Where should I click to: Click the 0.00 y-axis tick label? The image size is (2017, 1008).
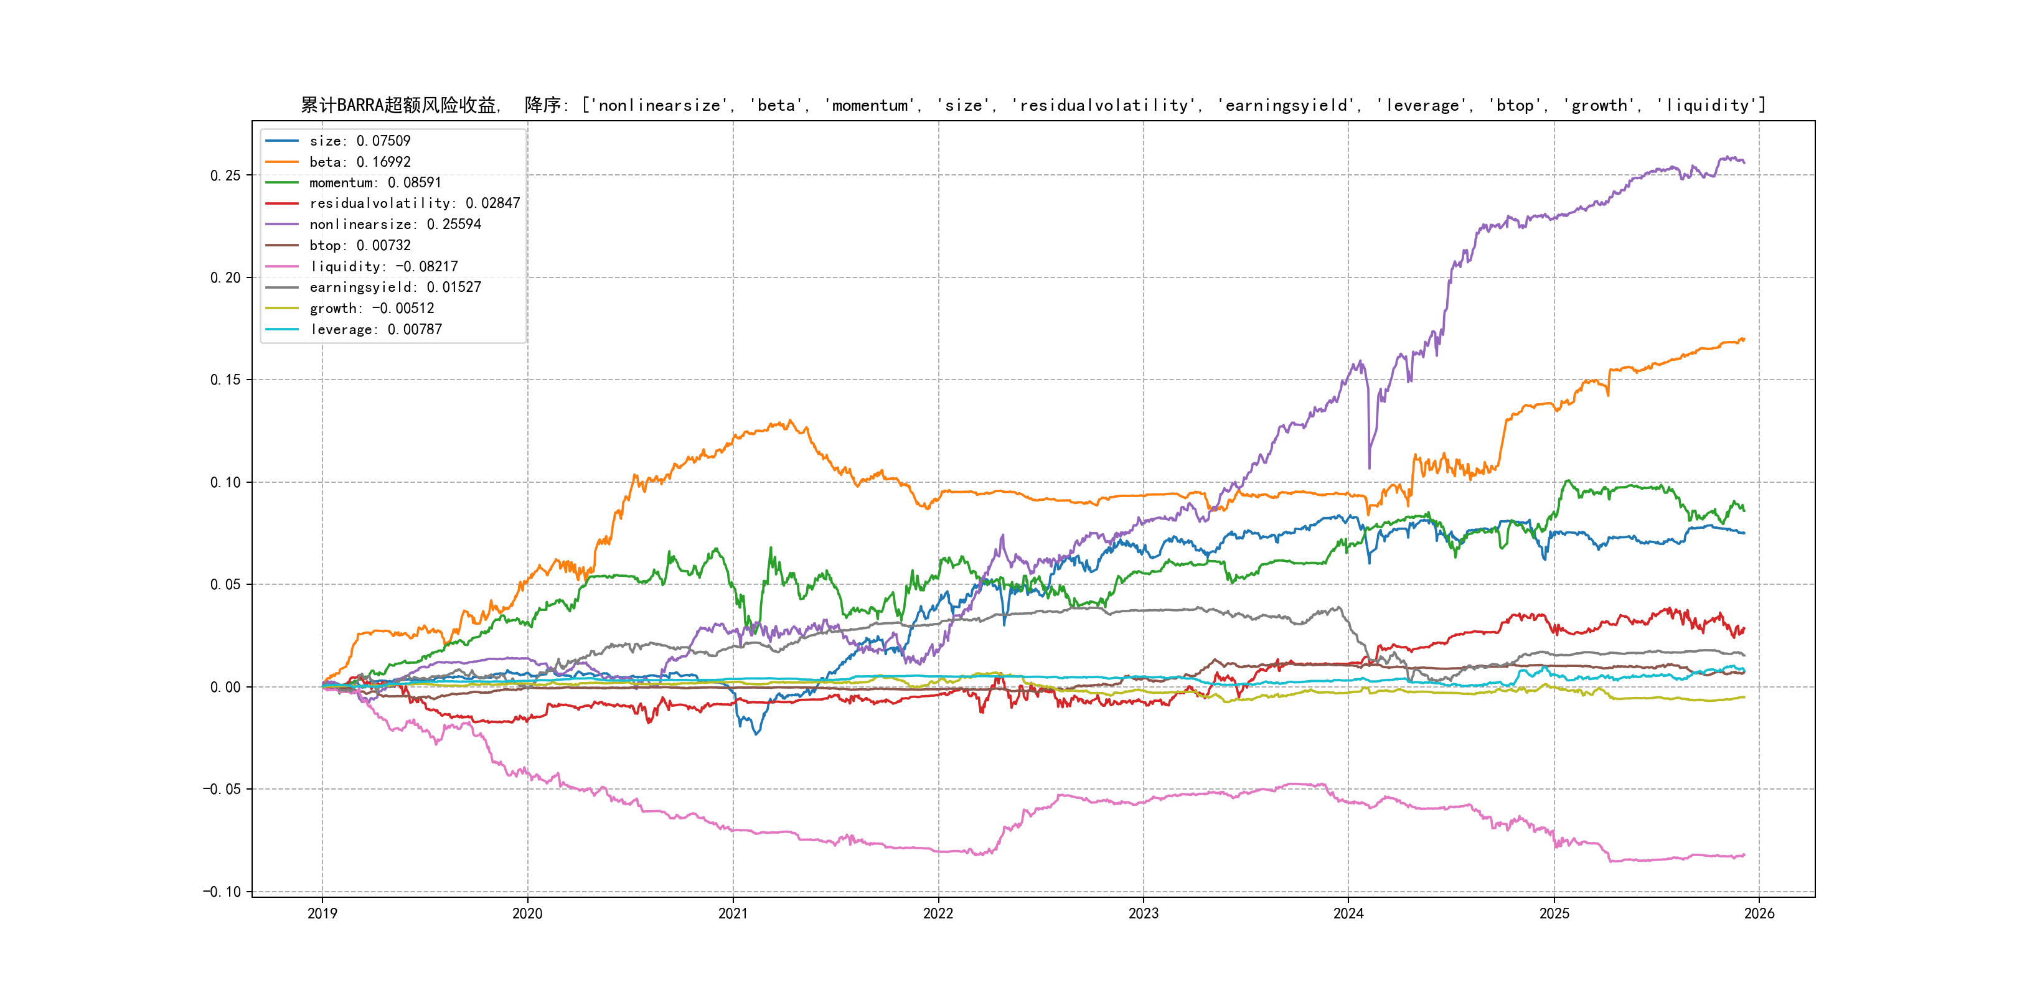pyautogui.click(x=225, y=687)
